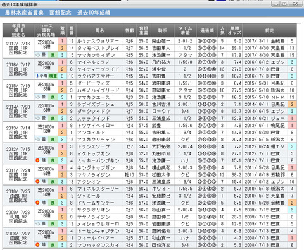304x250 pixels.
Task: Click horse name キングトップガン
Action: coord(96,167)
